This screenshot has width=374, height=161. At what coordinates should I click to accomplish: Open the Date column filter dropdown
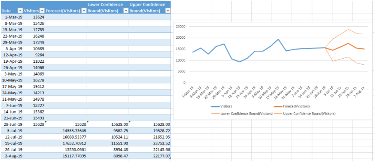(x=20, y=11)
